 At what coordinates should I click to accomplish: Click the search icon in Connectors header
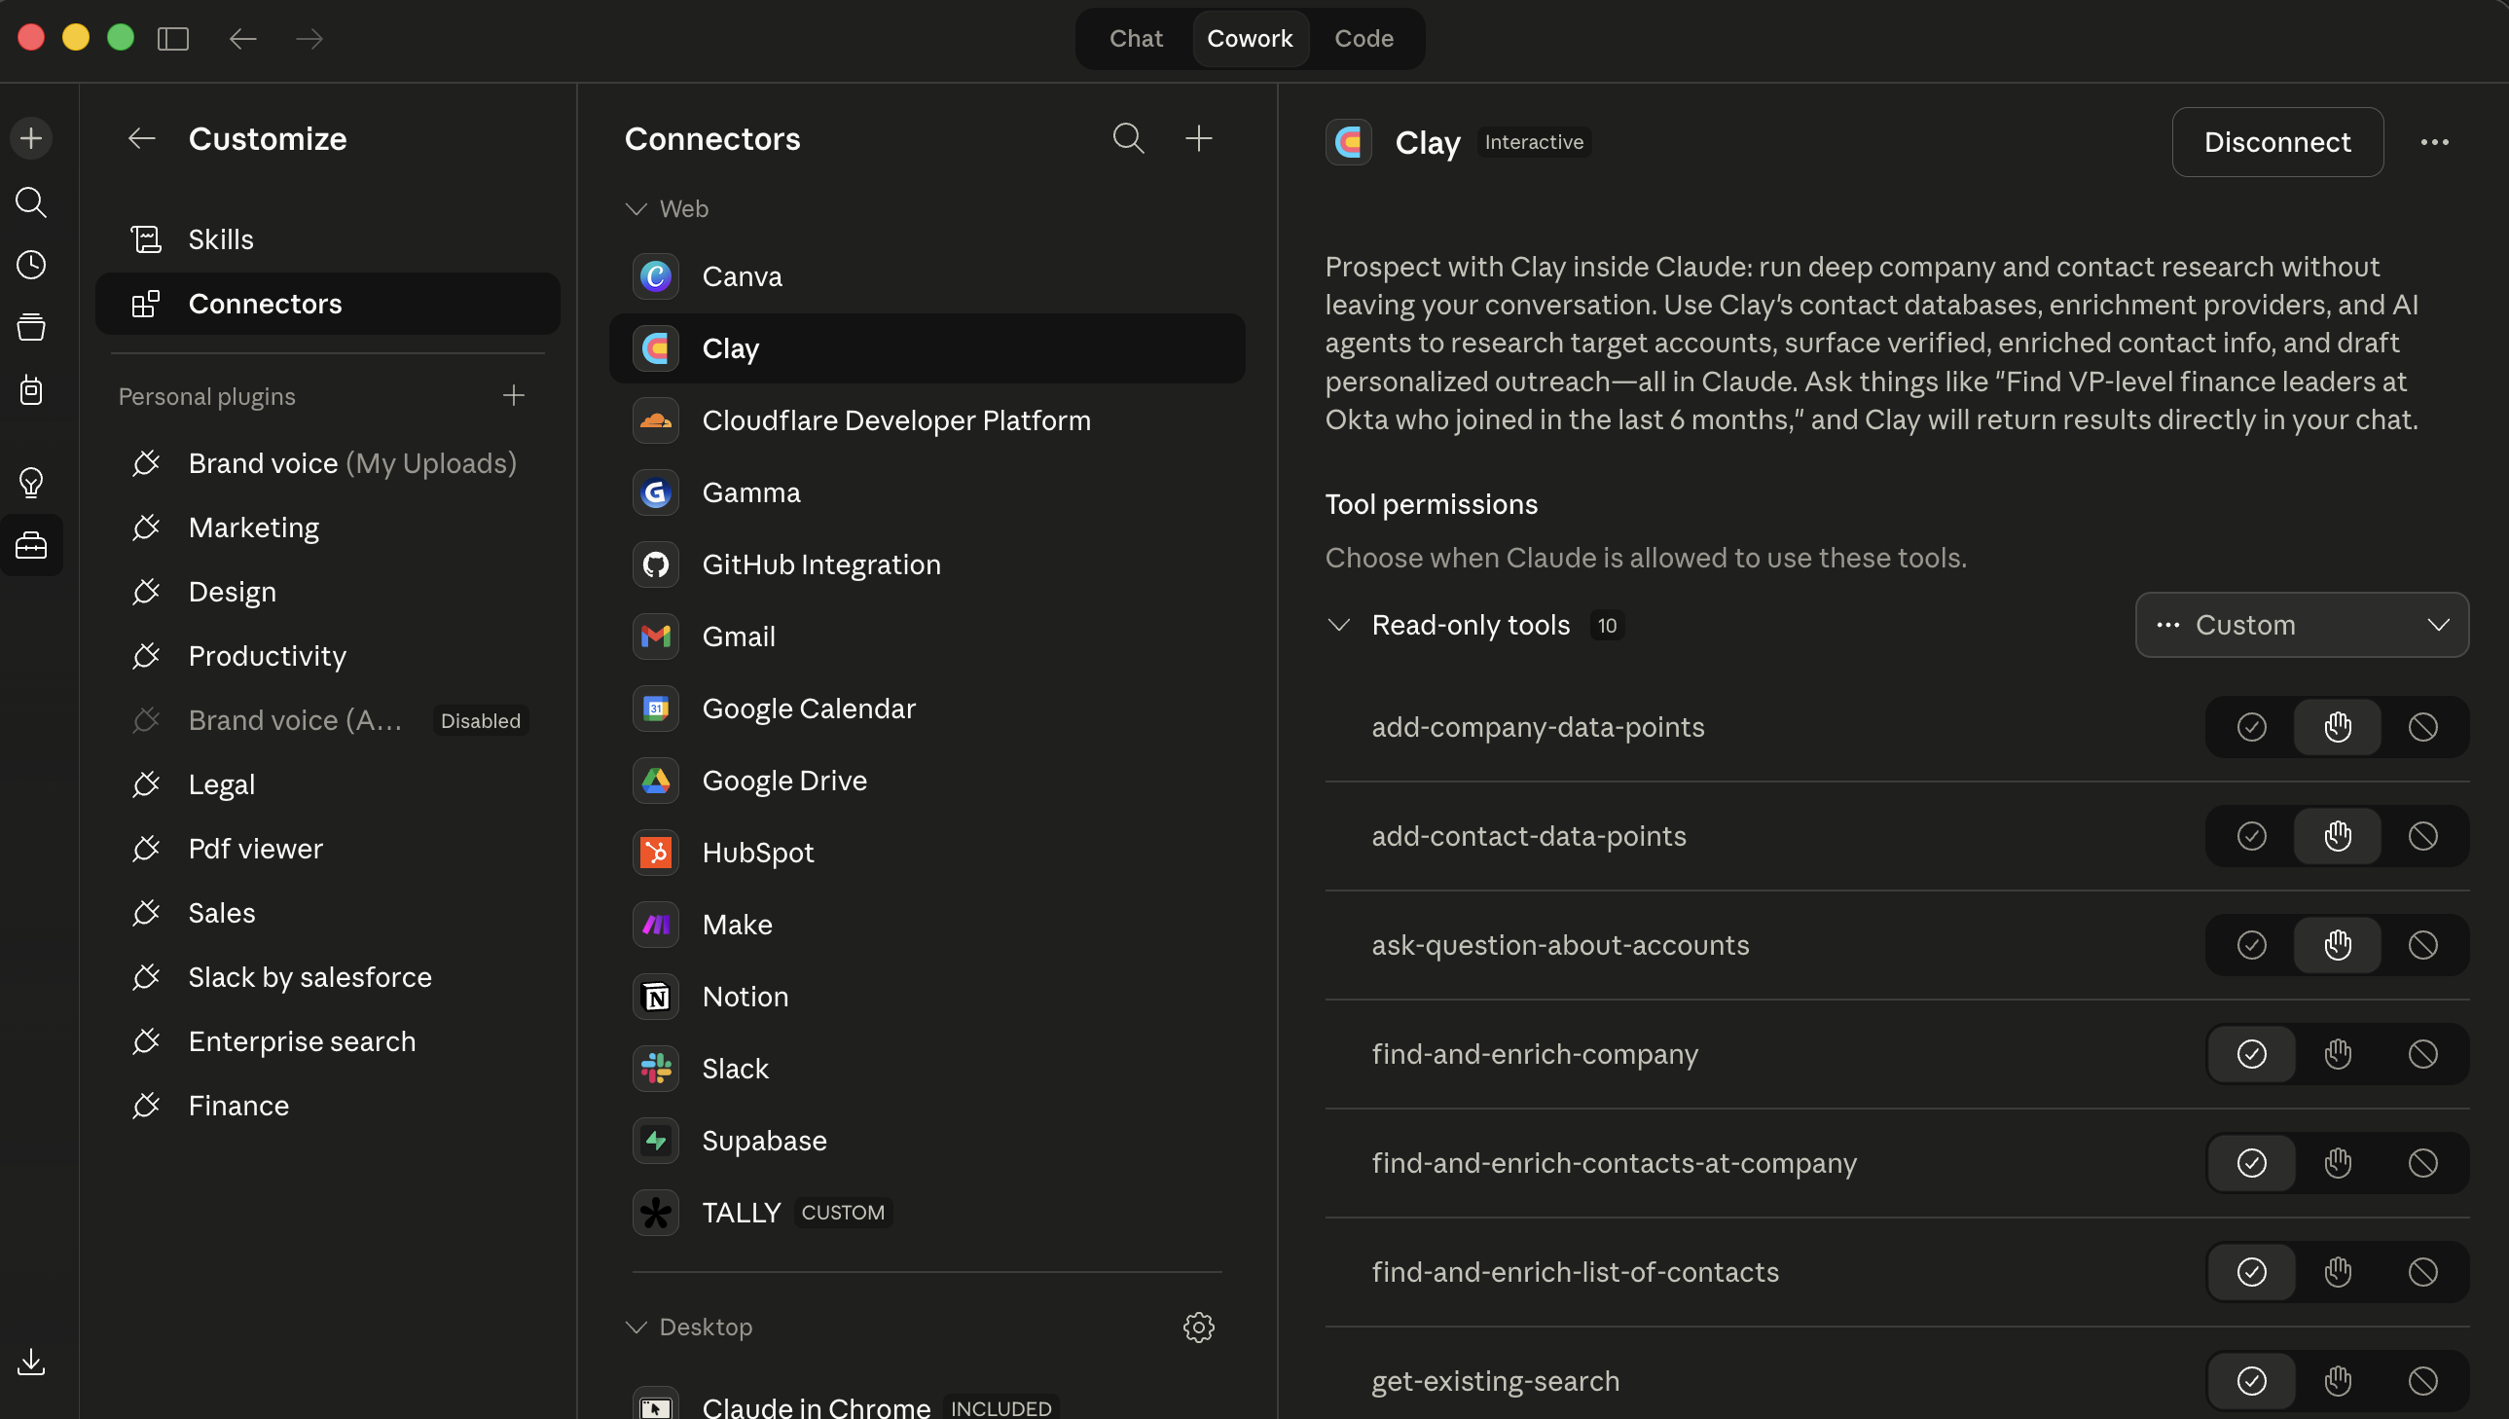click(1128, 138)
